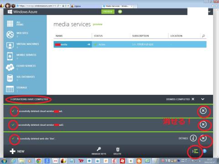Click the Active status cell
Viewport: 219px width, 164px height.
tap(102, 45)
